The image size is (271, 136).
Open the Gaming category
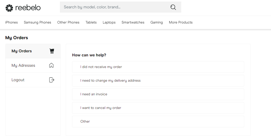(x=156, y=22)
